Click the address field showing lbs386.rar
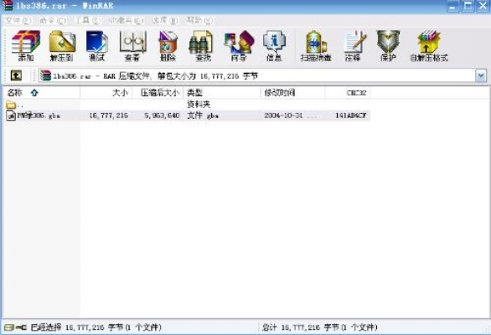Screen dimensions: 491x335 tap(256, 75)
